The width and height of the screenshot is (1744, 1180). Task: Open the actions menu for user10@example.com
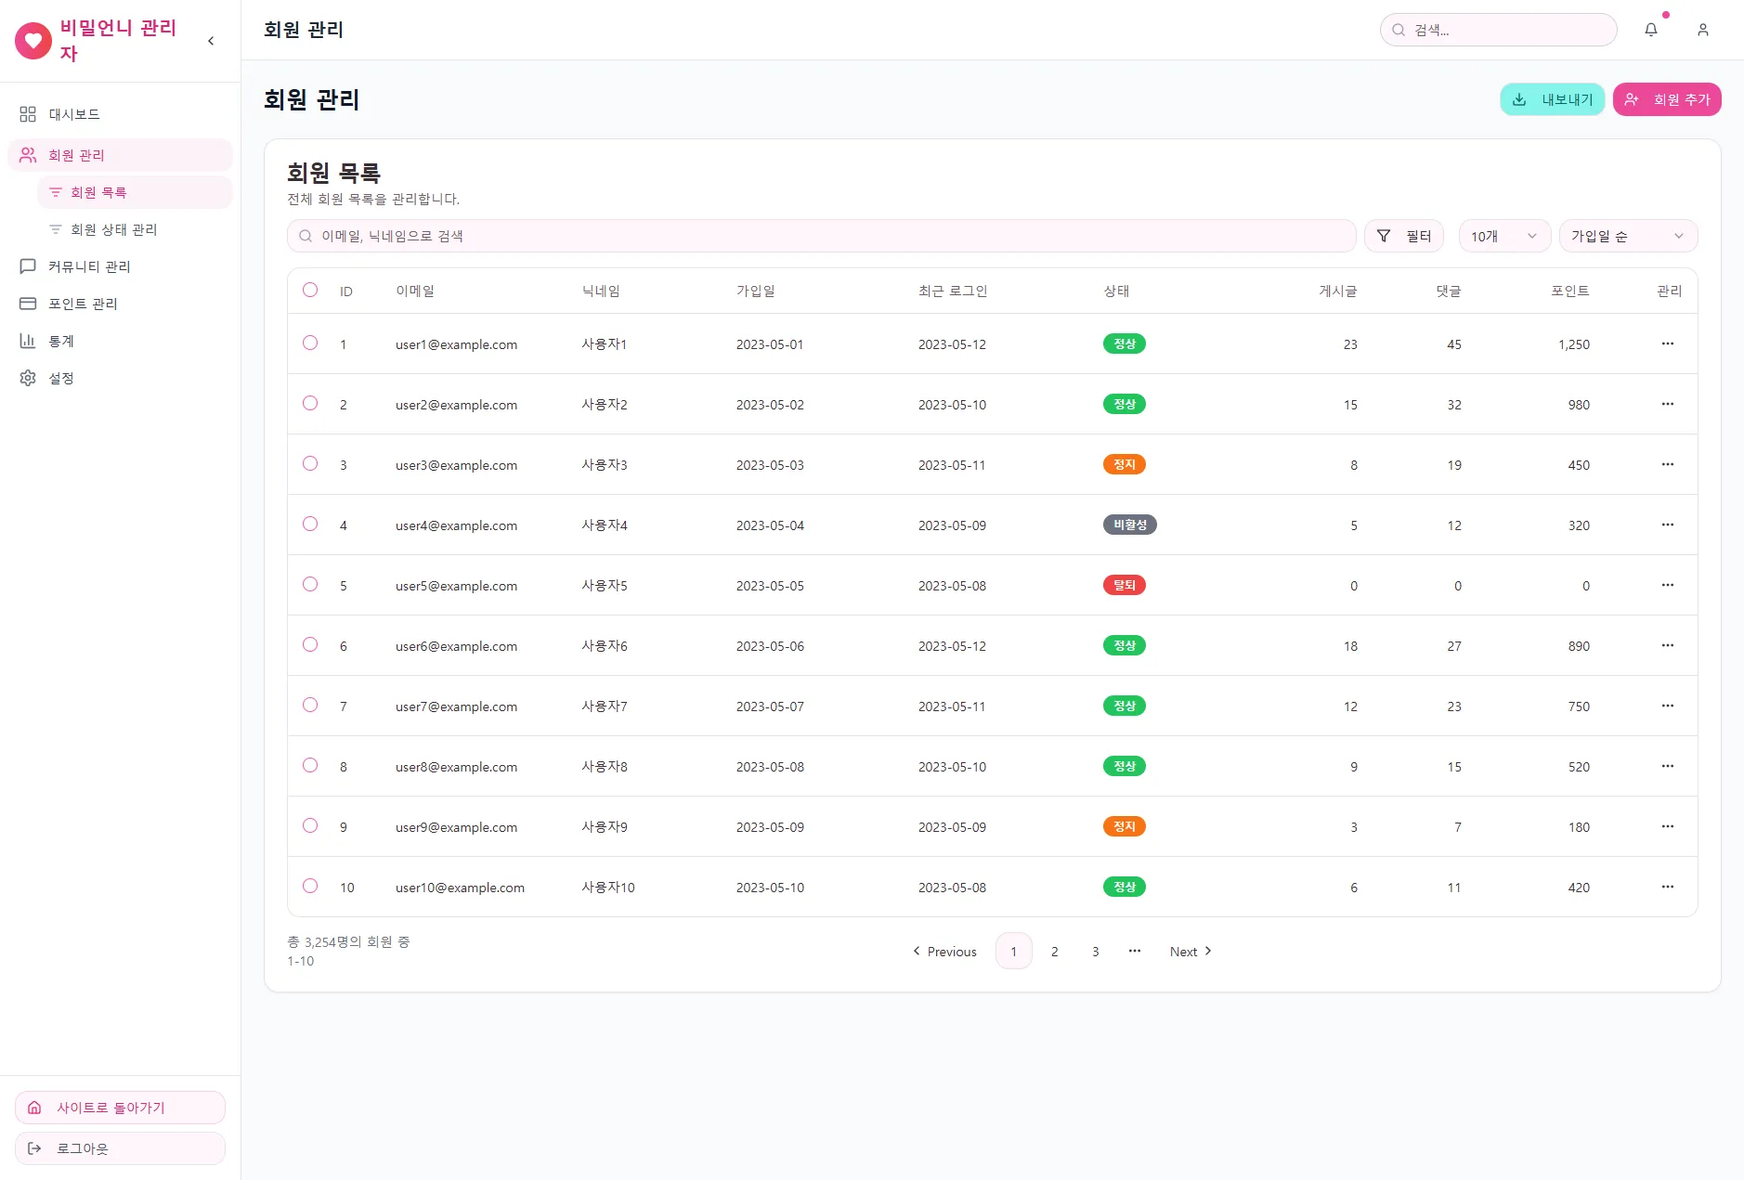pos(1668,887)
